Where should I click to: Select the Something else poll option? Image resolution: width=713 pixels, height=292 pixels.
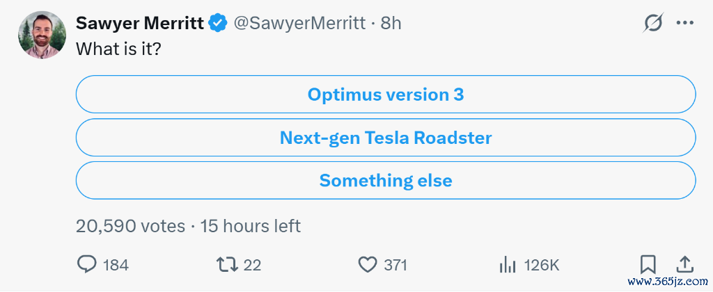tap(386, 180)
